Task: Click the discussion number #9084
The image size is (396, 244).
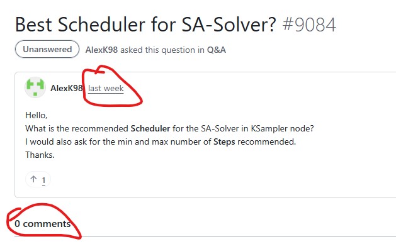Action: (x=309, y=25)
